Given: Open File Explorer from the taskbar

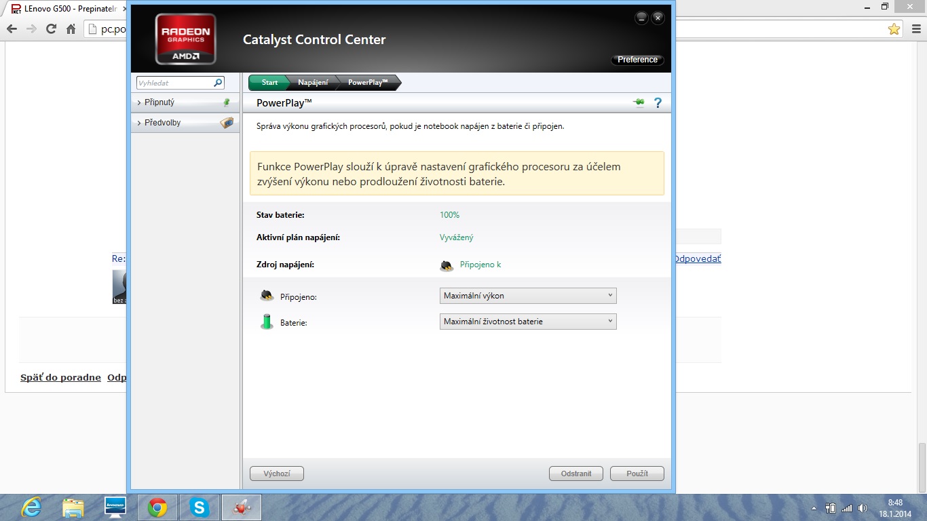Looking at the screenshot, I should pos(73,507).
